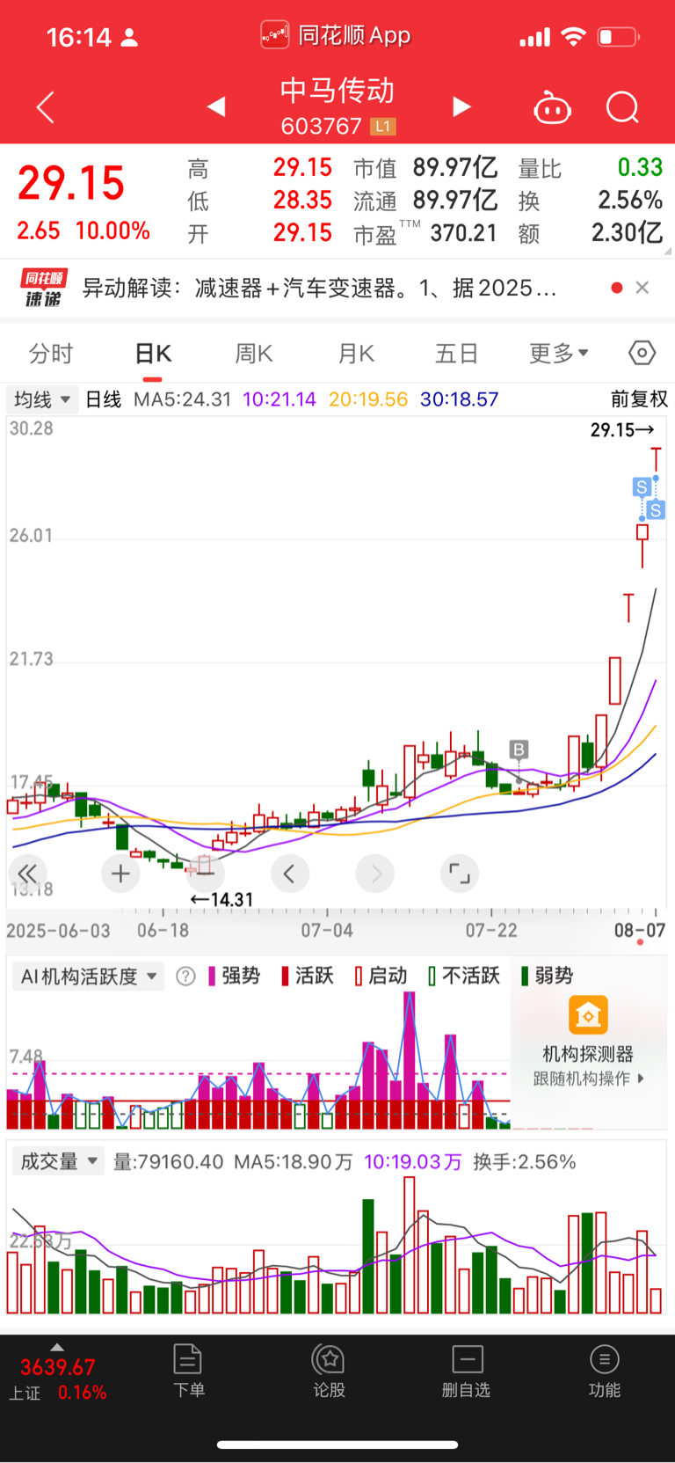Tap the 08-07 date label
The width and height of the screenshot is (675, 1463).
(x=640, y=930)
